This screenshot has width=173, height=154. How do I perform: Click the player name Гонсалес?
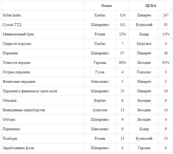tap(144, 72)
